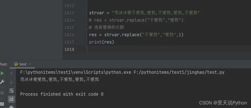The width and height of the screenshot is (251, 108).
Task: Click the print icon in Run toolbar
Action: click(11, 107)
